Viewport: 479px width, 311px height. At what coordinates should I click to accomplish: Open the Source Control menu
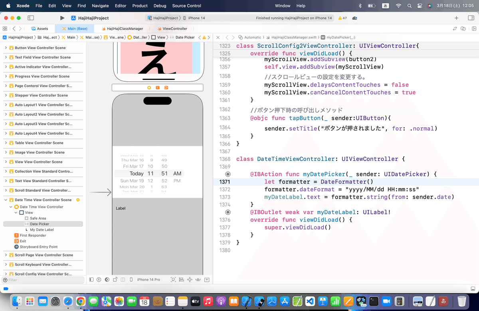tap(187, 6)
